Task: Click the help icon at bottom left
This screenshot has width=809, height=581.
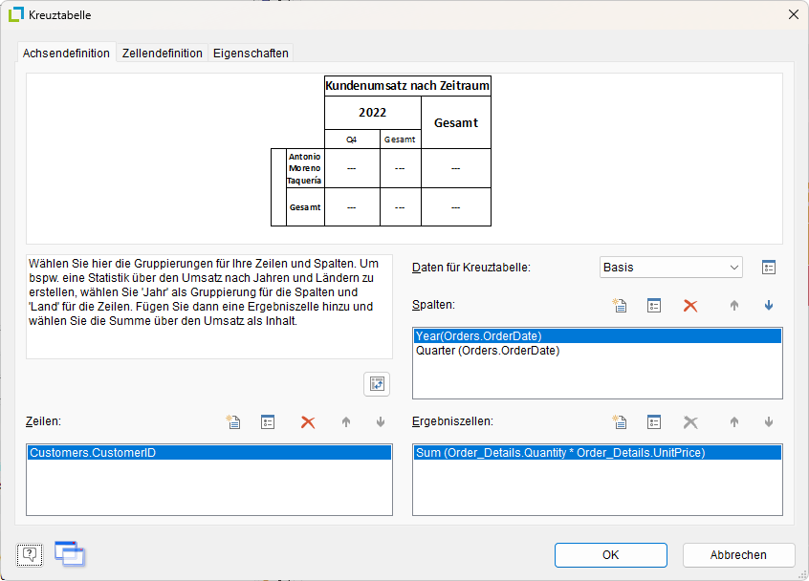Action: (30, 554)
